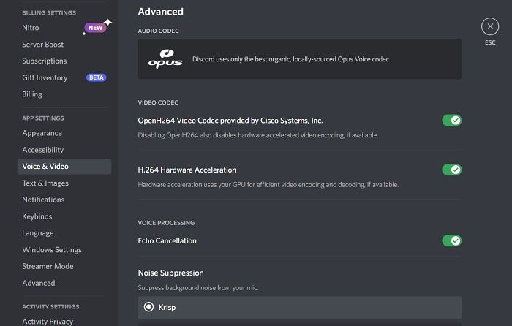Click the NEW badge next to Nitro

(x=95, y=28)
